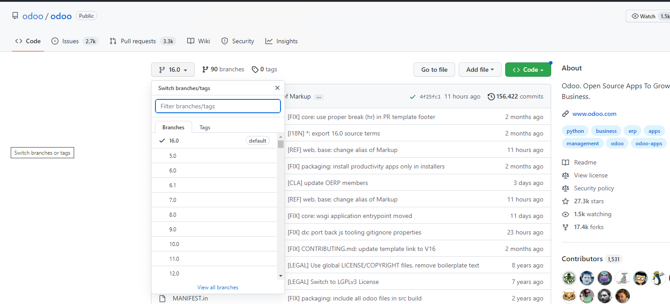
Task: Choose branch 8.0 from the list
Action: [173, 214]
